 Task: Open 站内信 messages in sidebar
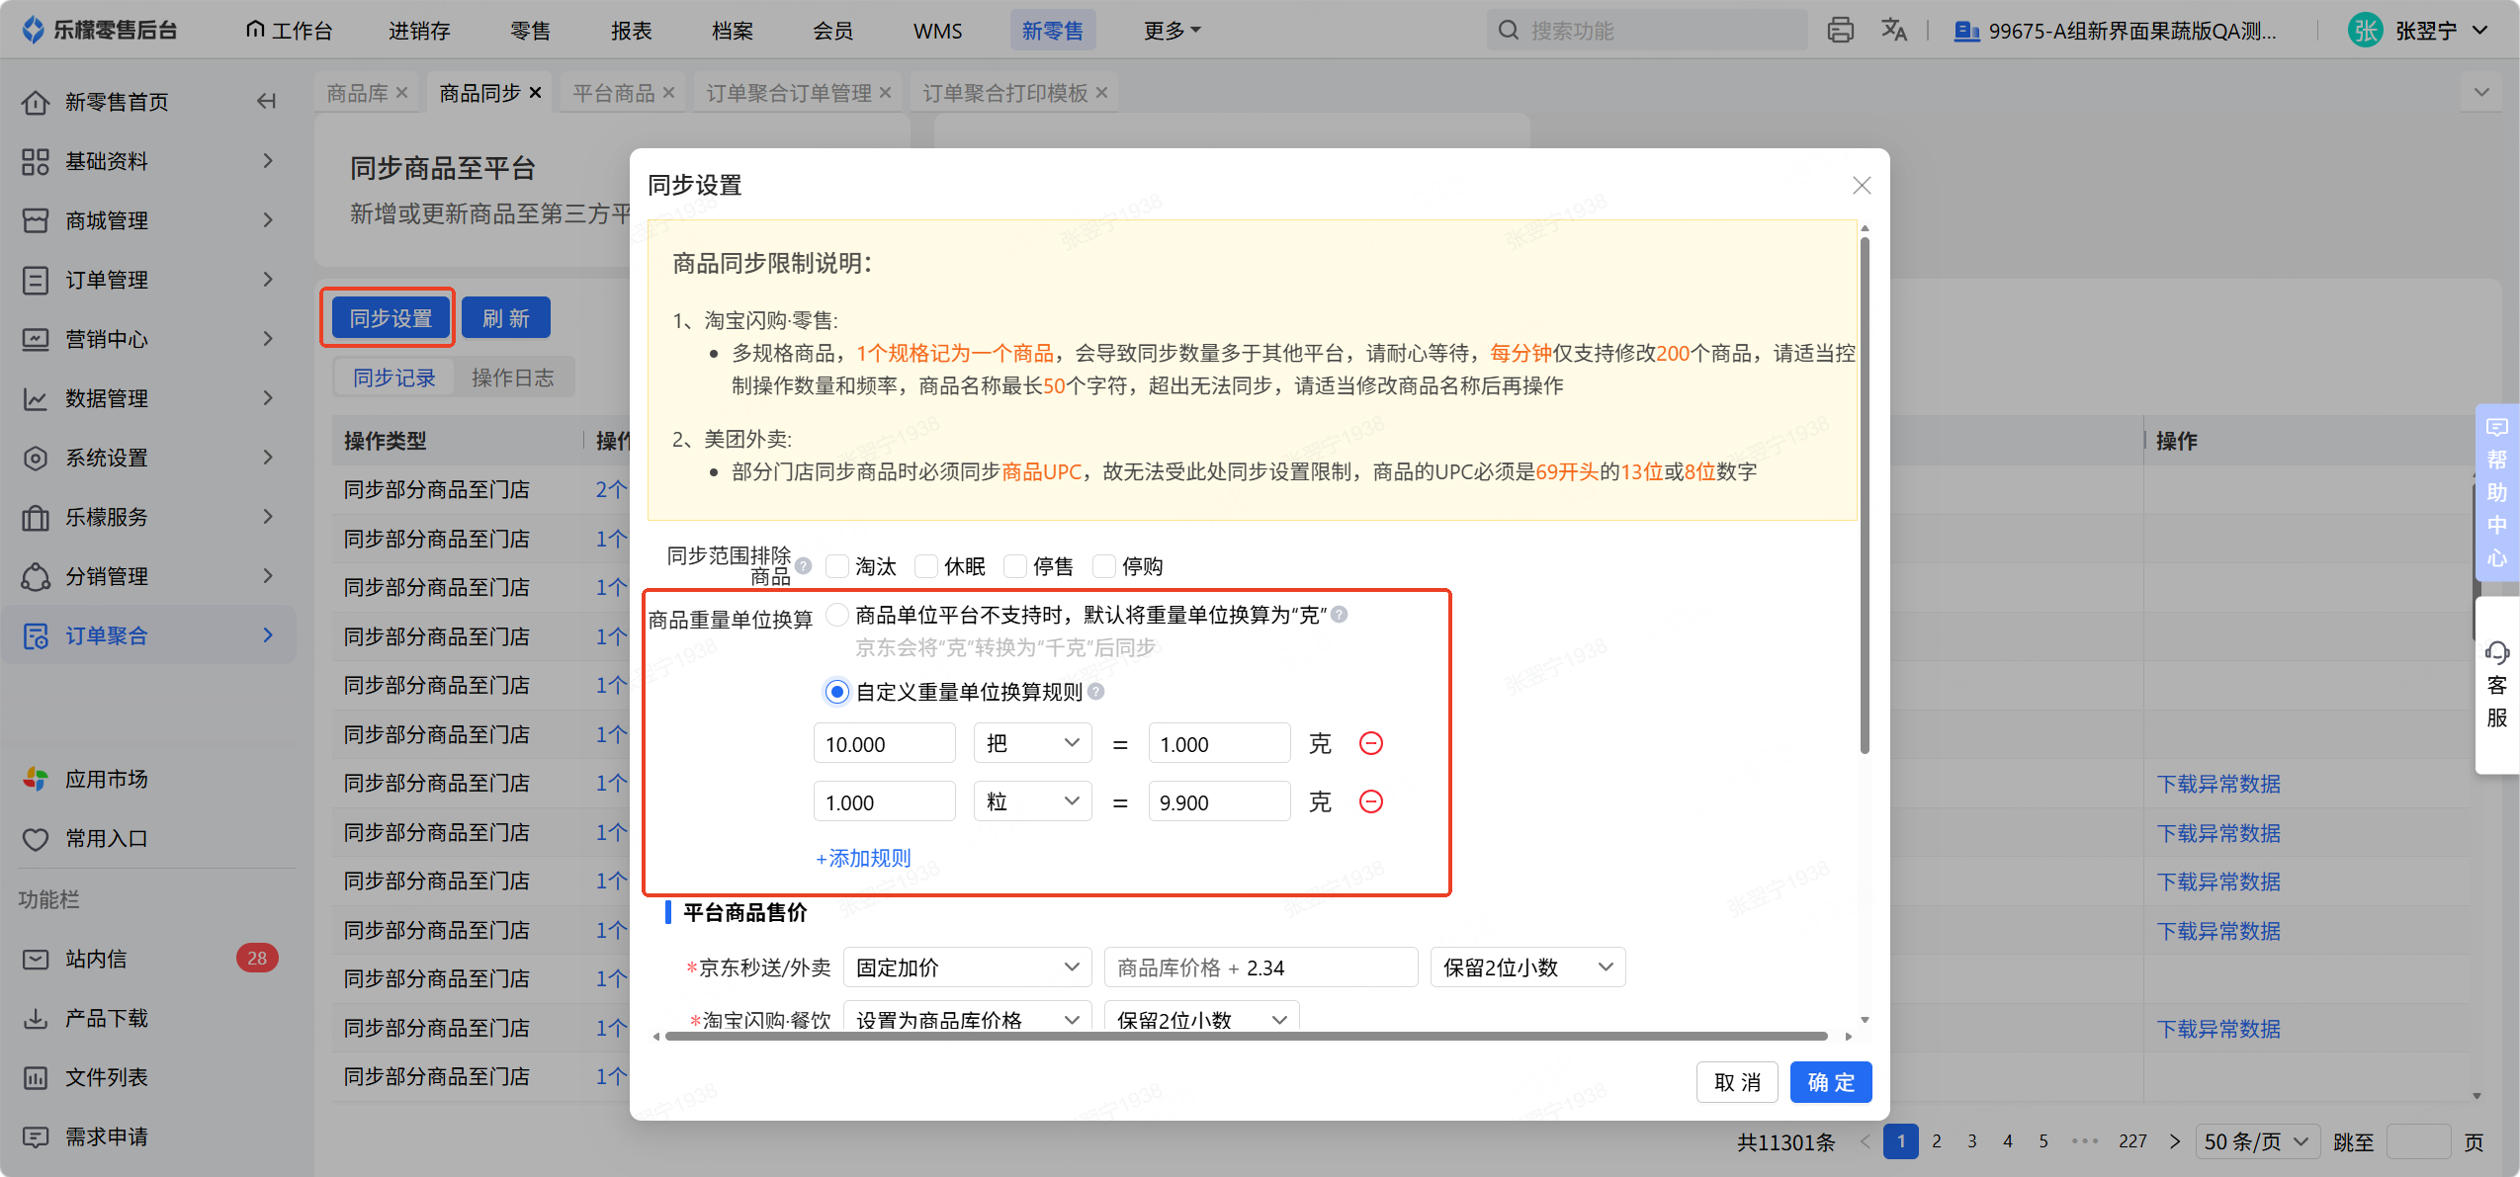pyautogui.click(x=96, y=959)
